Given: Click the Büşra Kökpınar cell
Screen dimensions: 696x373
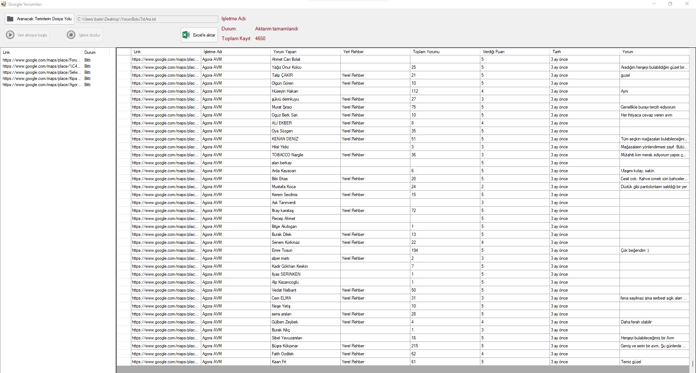Looking at the screenshot, I should tap(306, 346).
